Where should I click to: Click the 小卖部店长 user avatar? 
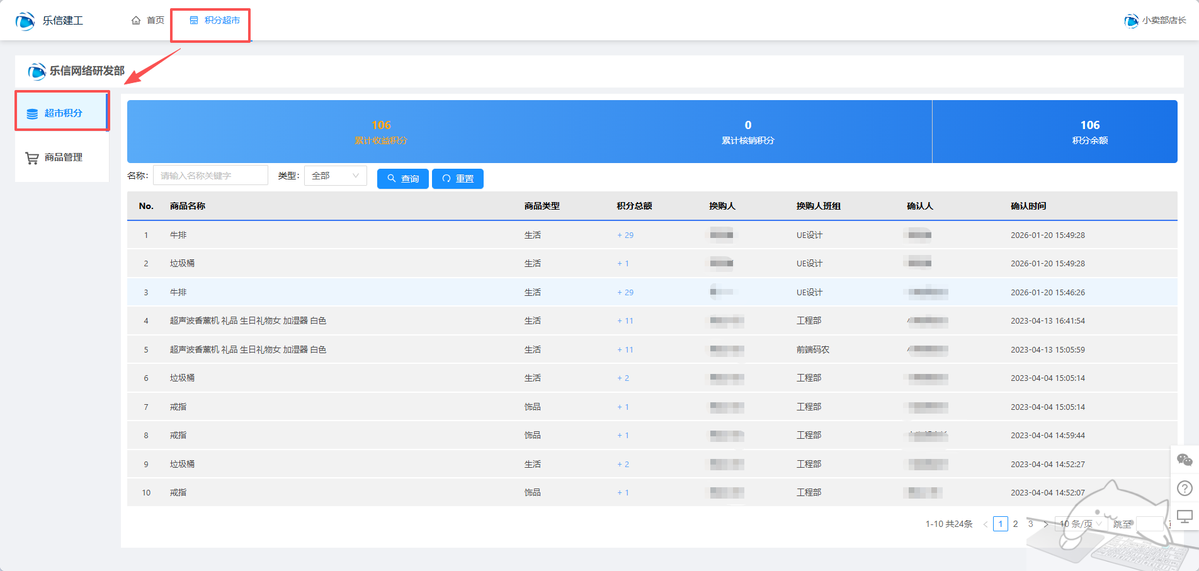1131,21
